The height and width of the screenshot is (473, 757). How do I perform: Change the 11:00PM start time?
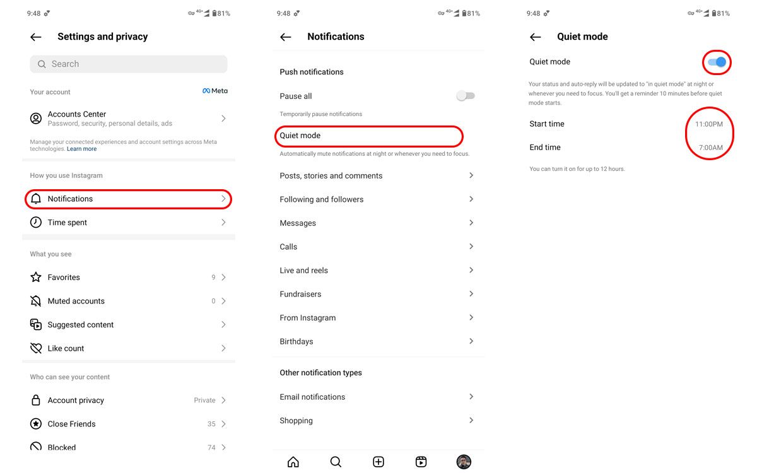pyautogui.click(x=709, y=124)
